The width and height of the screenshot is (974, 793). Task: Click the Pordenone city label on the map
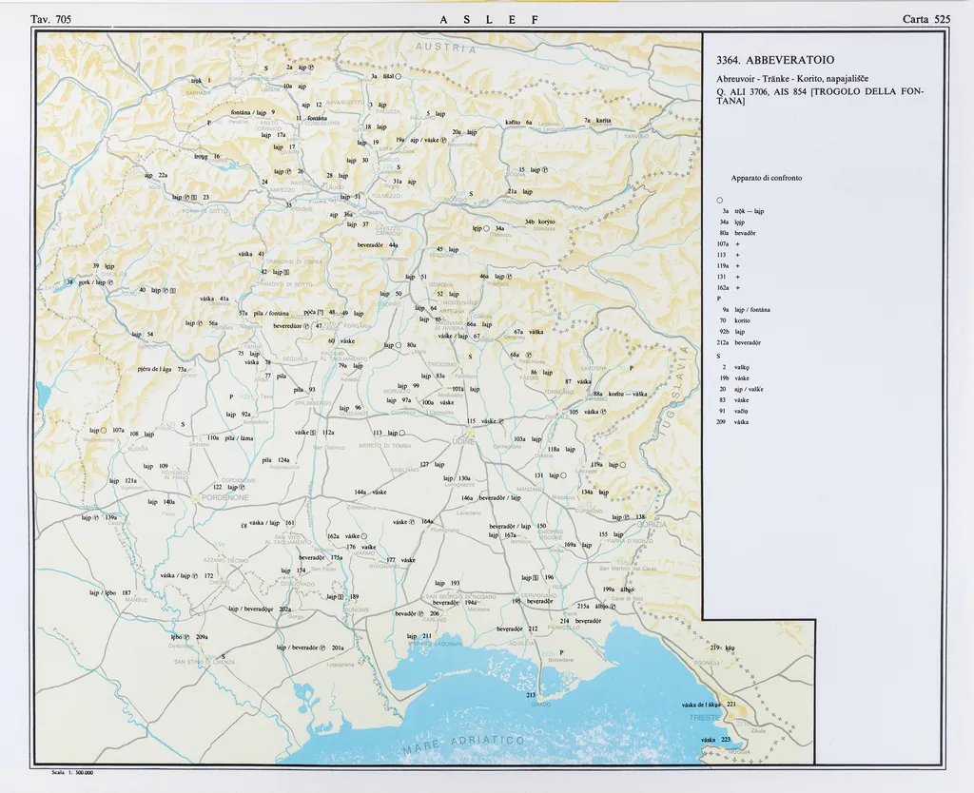coord(222,497)
